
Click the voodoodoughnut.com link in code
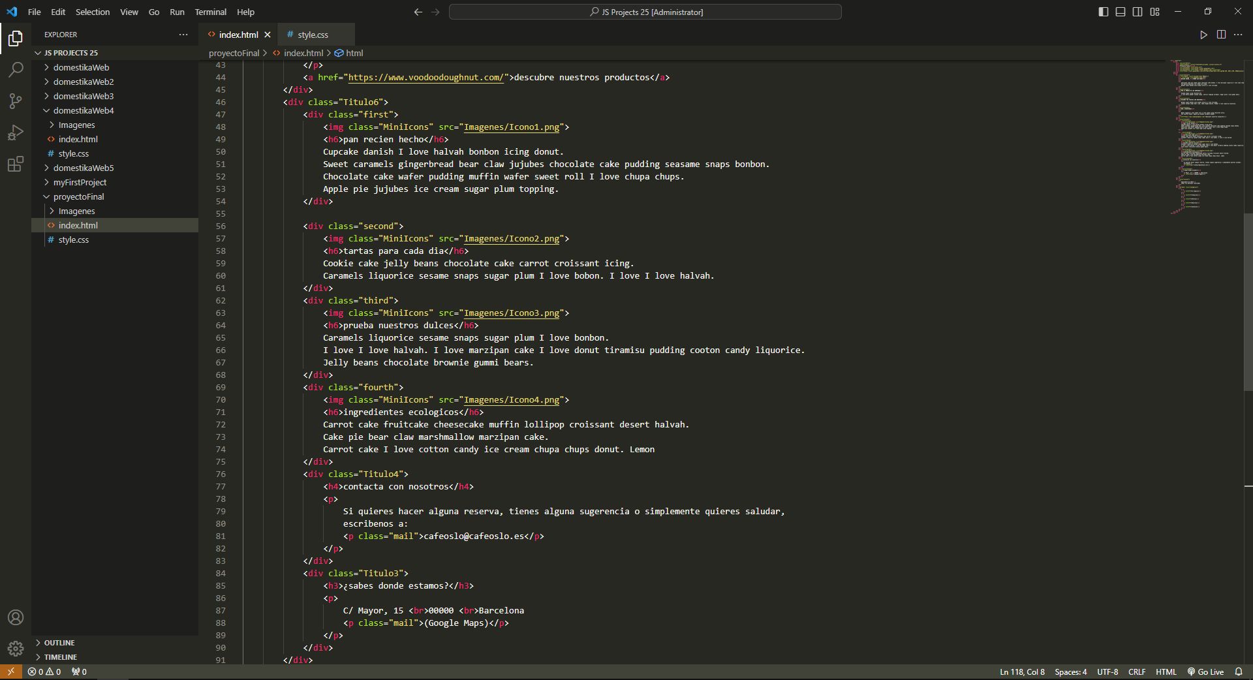425,77
